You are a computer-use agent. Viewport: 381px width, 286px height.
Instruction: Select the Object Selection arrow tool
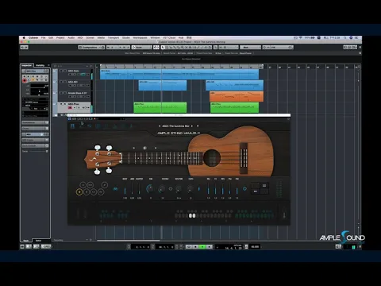click(x=163, y=48)
